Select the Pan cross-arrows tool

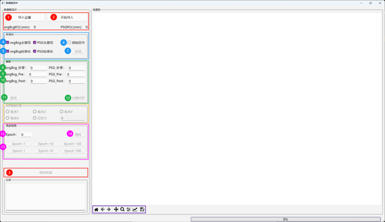click(116, 209)
